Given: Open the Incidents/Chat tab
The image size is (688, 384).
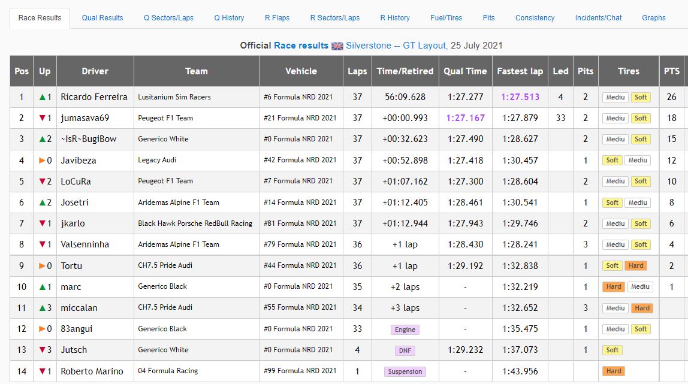Looking at the screenshot, I should 598,18.
